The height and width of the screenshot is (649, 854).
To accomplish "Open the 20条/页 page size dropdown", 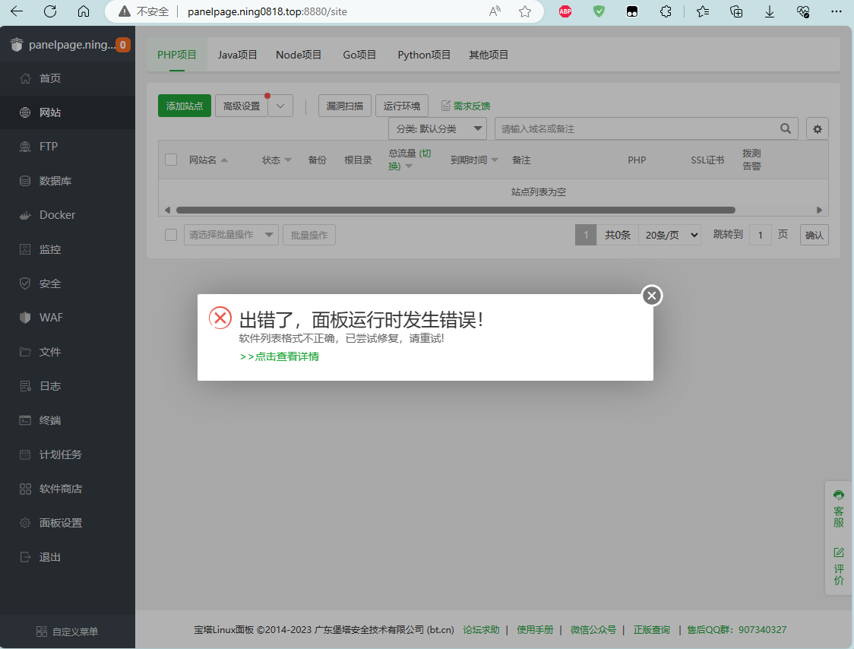I will [670, 235].
